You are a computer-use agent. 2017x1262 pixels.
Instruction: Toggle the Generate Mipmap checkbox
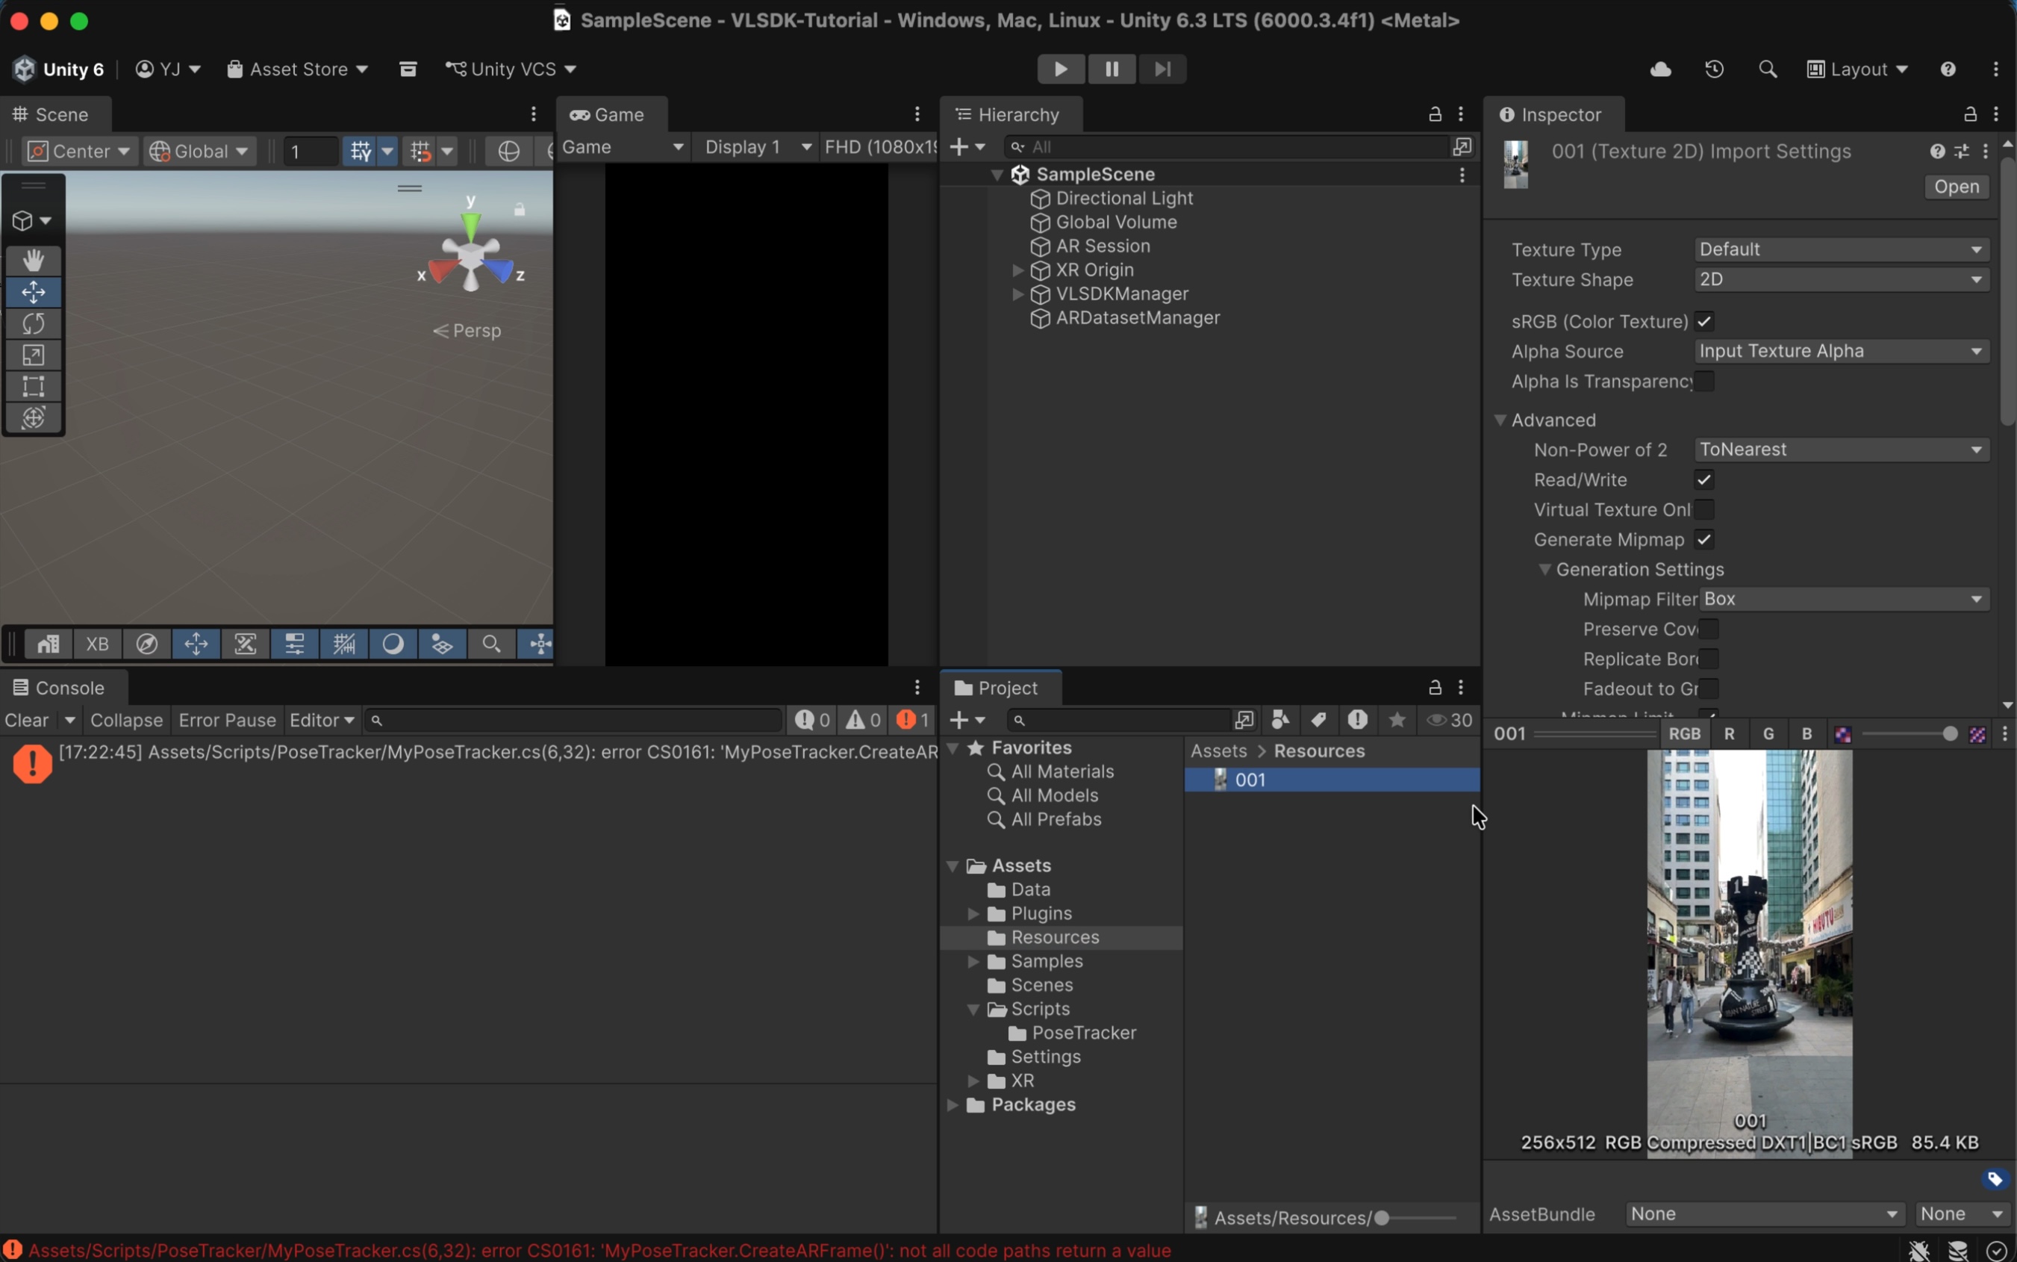click(x=1704, y=539)
